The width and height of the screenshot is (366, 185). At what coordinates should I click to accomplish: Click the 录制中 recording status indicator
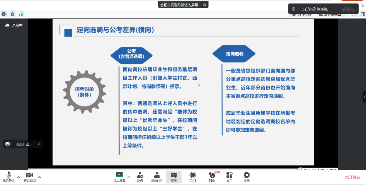14,25
